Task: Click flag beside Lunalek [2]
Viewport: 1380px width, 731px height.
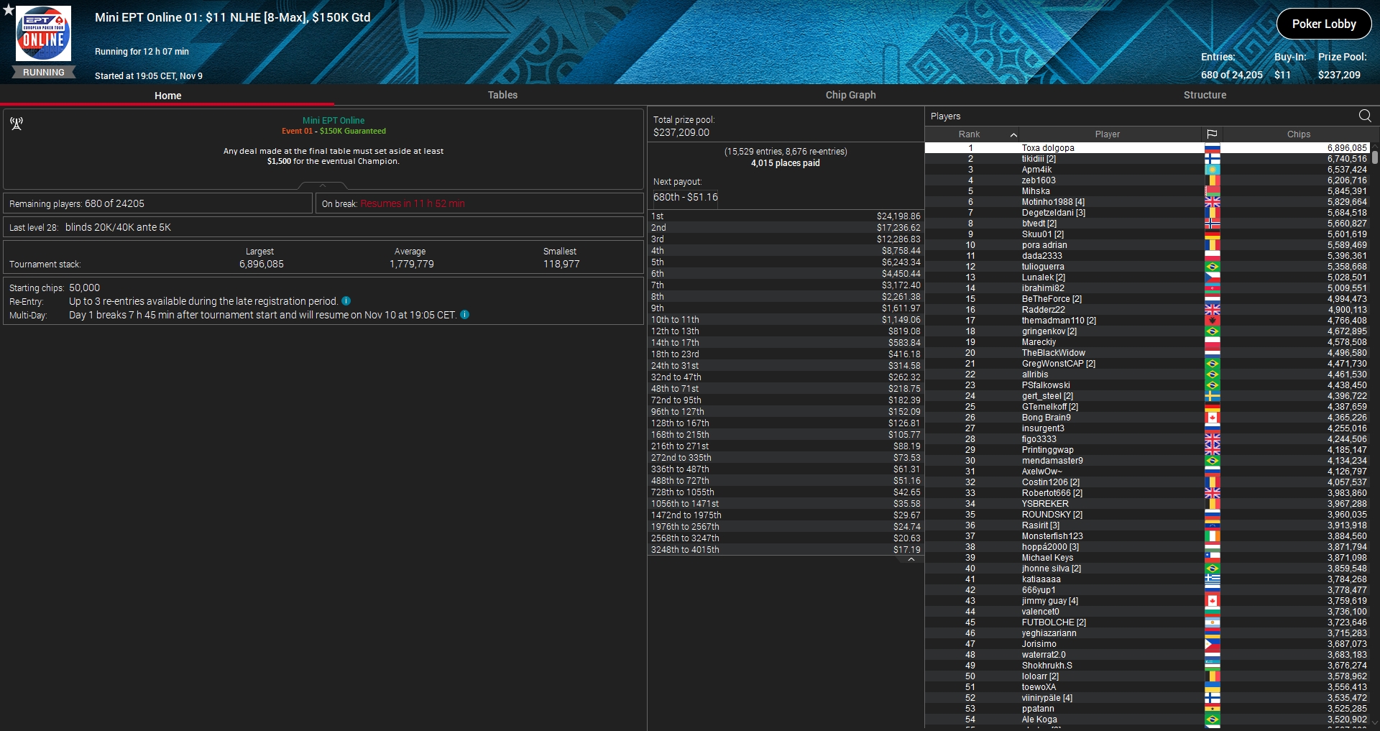Action: tap(1213, 277)
